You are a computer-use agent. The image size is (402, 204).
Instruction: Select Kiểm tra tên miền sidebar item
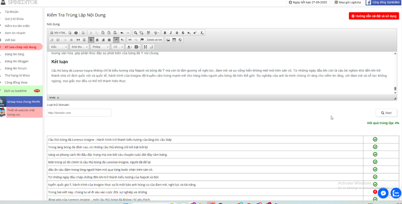tap(17, 26)
